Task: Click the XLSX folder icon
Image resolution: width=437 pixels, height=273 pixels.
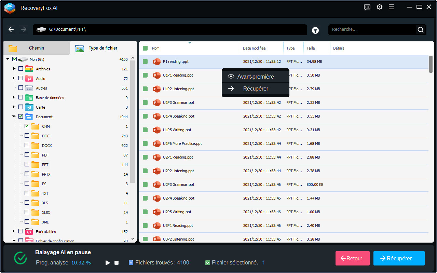Action: pos(35,212)
